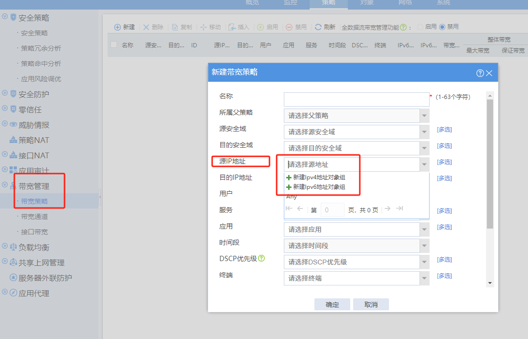Viewport: 528px width, 339px height.
Task: Select the 启用 radio button
Action: pyautogui.click(x=420, y=27)
